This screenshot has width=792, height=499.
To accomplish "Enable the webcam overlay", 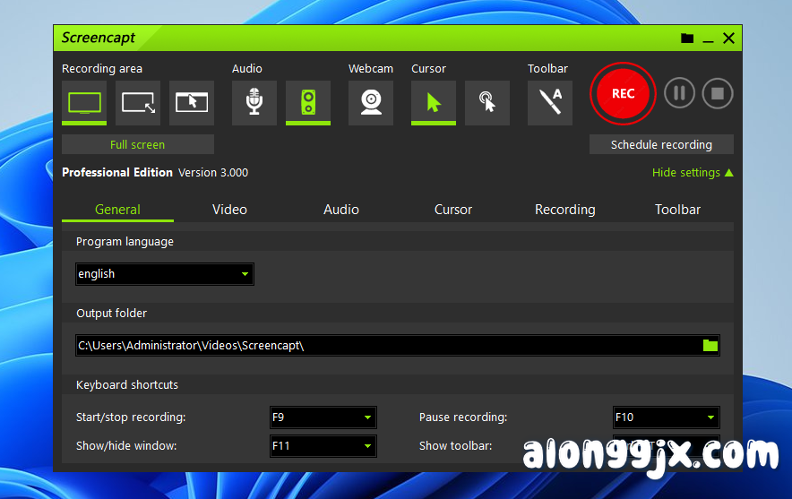I will pyautogui.click(x=371, y=102).
